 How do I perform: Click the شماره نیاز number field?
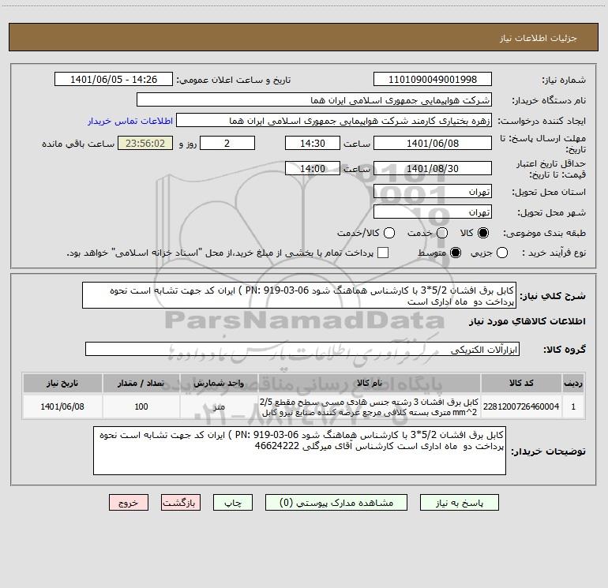[432, 80]
